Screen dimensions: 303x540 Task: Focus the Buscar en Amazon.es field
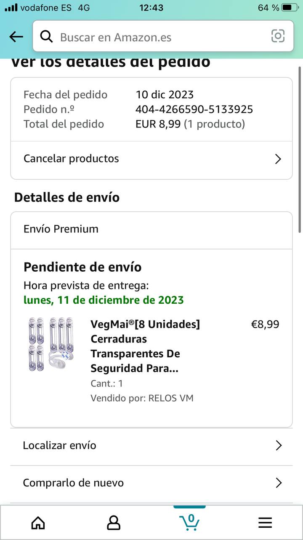[x=160, y=37]
